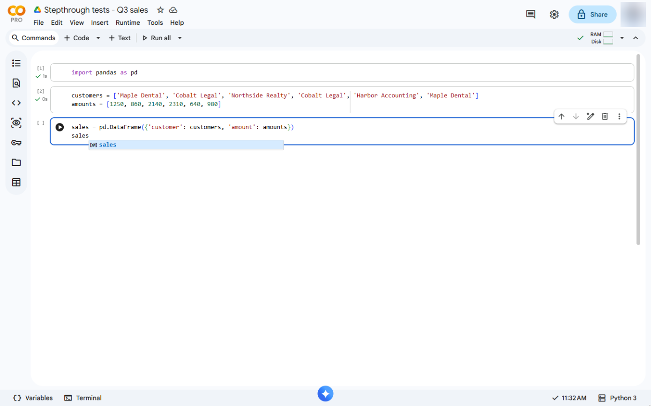Open the Table of contents sidebar icon
651x406 pixels.
16,63
